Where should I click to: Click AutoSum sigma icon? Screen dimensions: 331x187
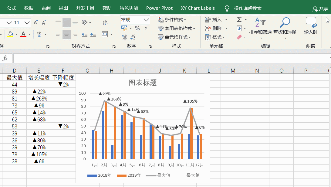coord(239,20)
